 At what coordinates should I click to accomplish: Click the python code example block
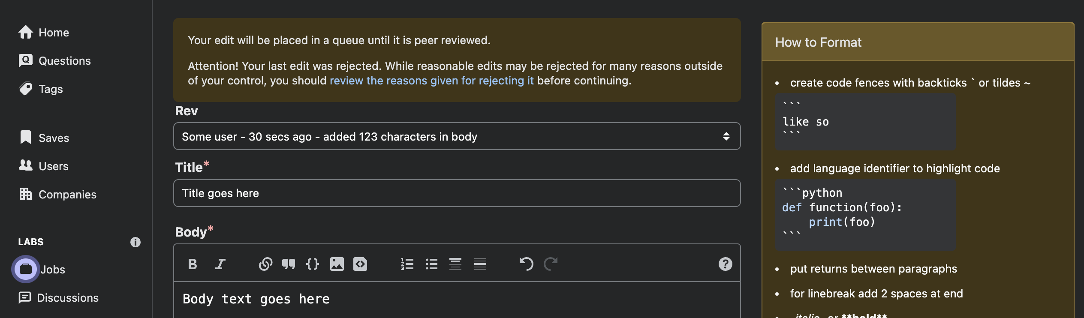point(865,215)
